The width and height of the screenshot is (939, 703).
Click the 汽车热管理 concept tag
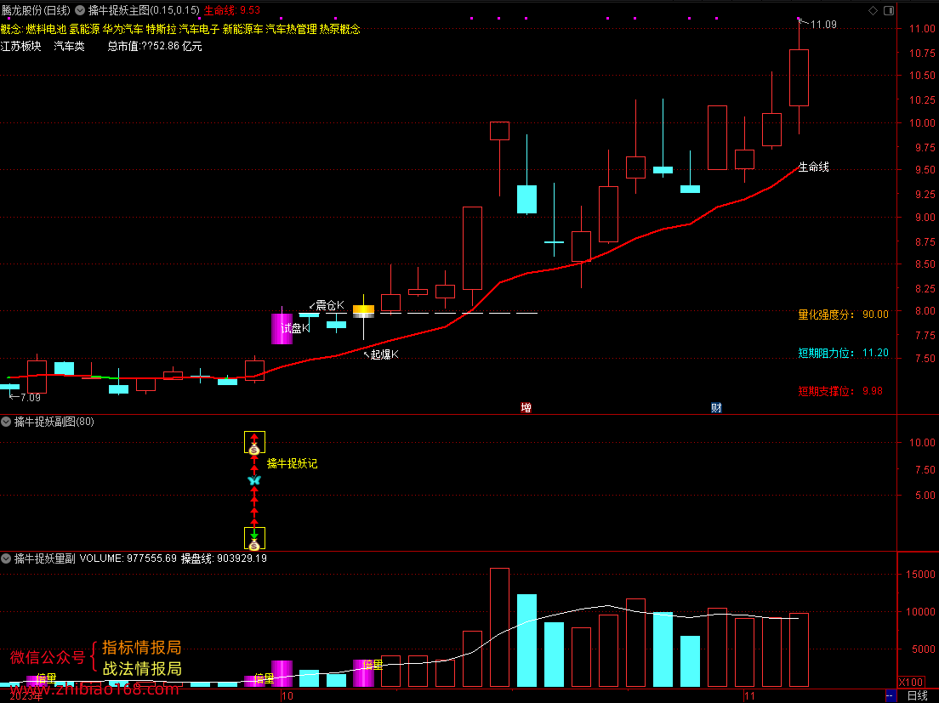pyautogui.click(x=291, y=29)
